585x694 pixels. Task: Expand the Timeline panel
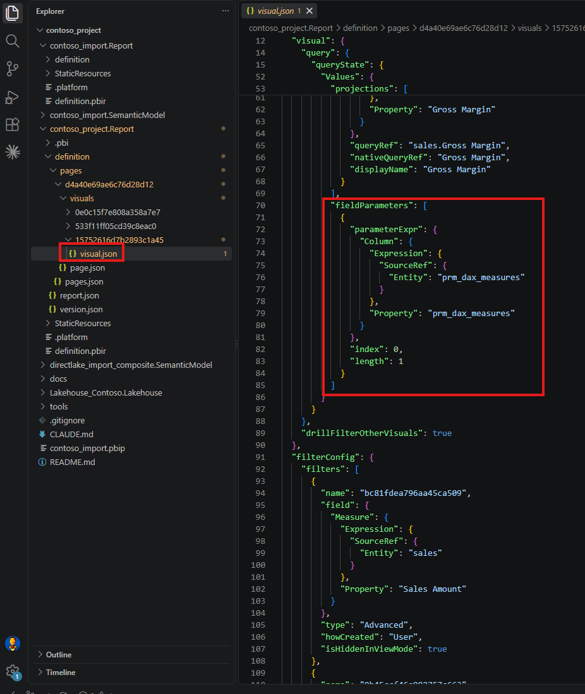click(x=60, y=673)
